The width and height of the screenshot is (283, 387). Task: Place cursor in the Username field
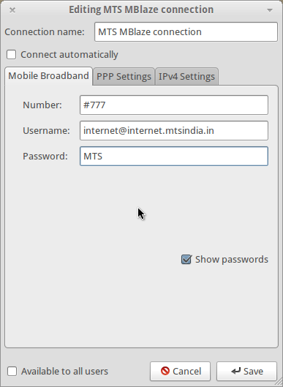coord(174,130)
